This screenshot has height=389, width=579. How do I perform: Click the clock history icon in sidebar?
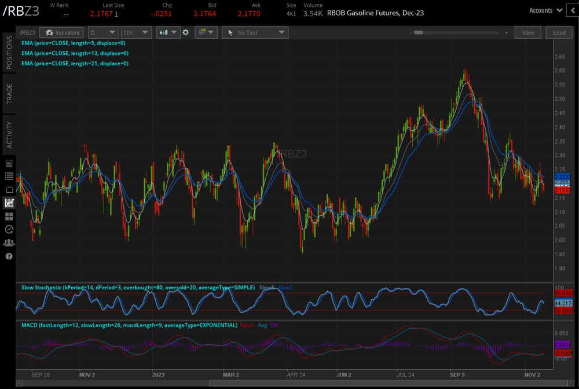(9, 230)
